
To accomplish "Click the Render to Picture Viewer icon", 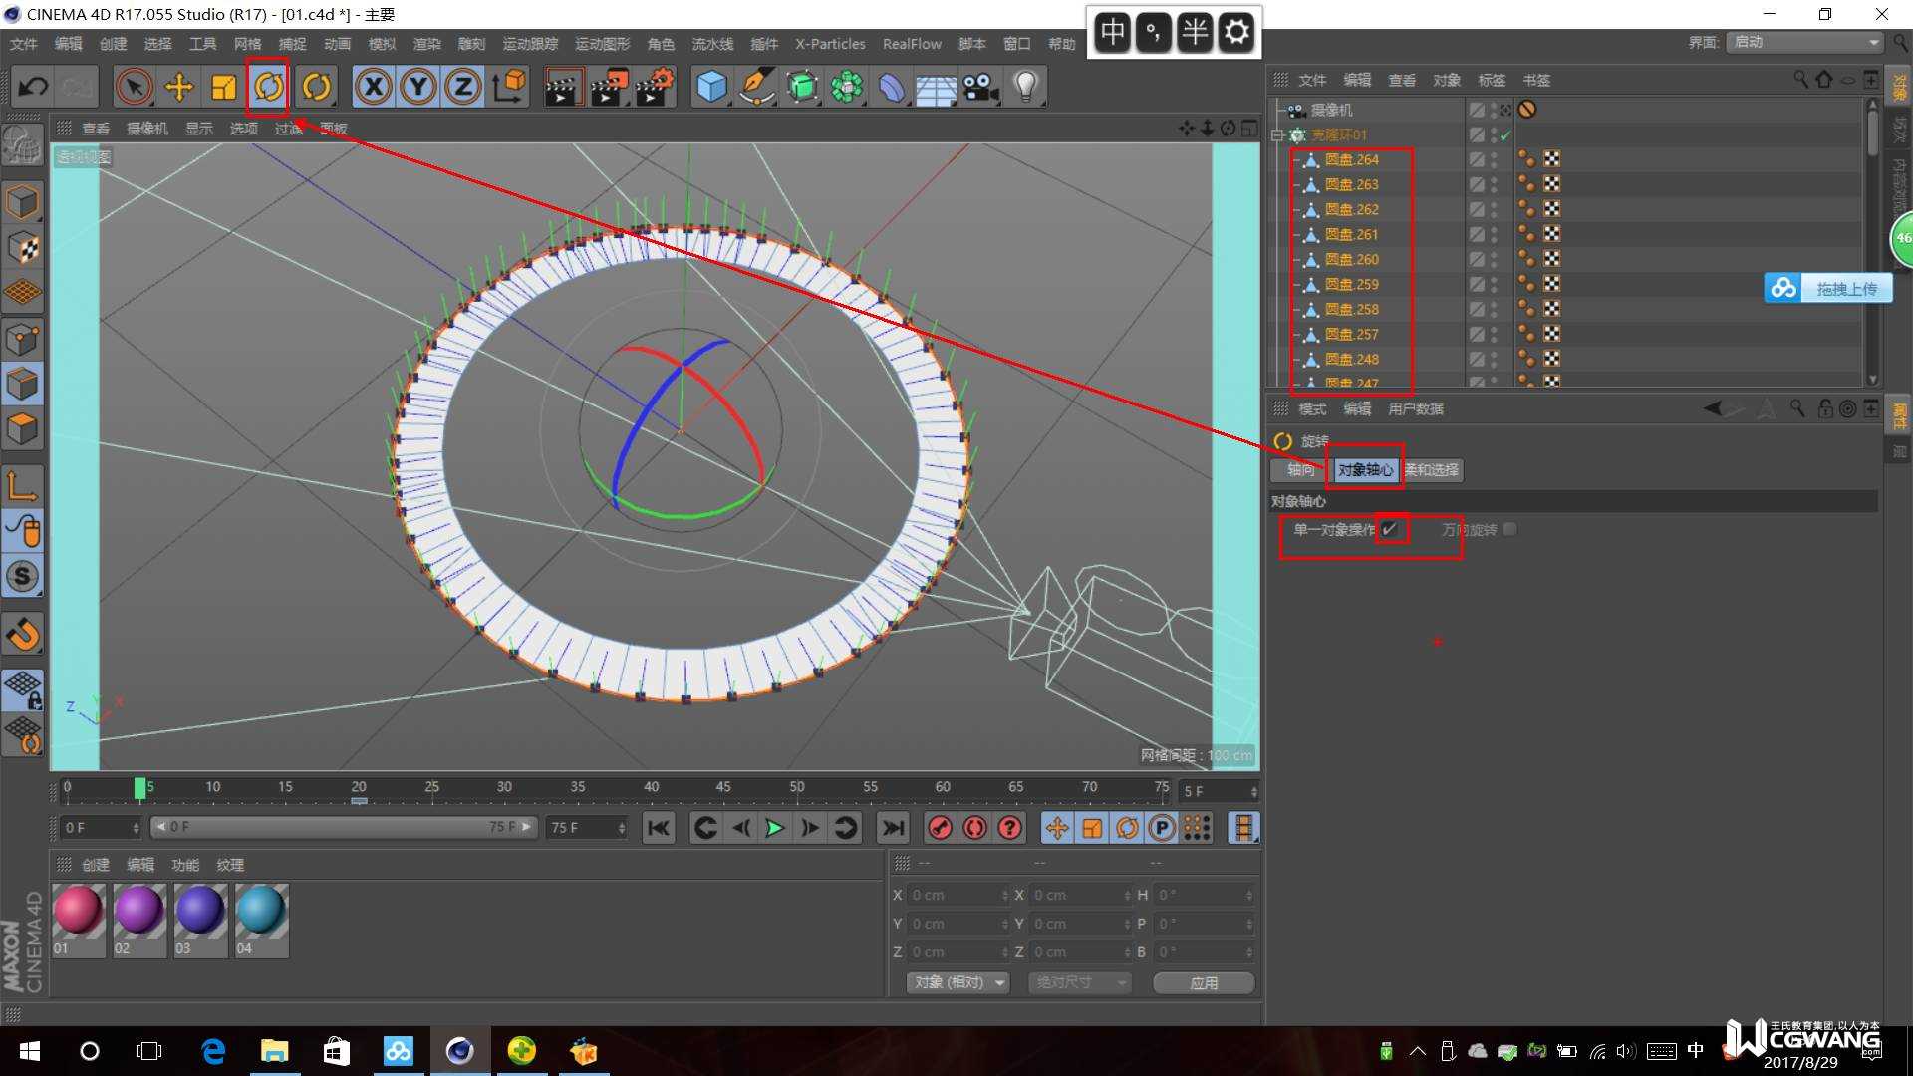I will [x=610, y=87].
